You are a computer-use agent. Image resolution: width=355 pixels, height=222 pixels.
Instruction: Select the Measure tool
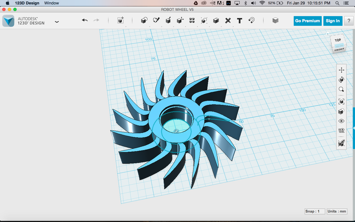click(x=228, y=20)
